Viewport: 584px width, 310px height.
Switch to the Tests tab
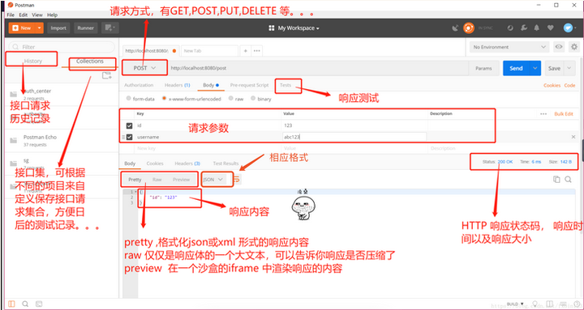[x=286, y=85]
